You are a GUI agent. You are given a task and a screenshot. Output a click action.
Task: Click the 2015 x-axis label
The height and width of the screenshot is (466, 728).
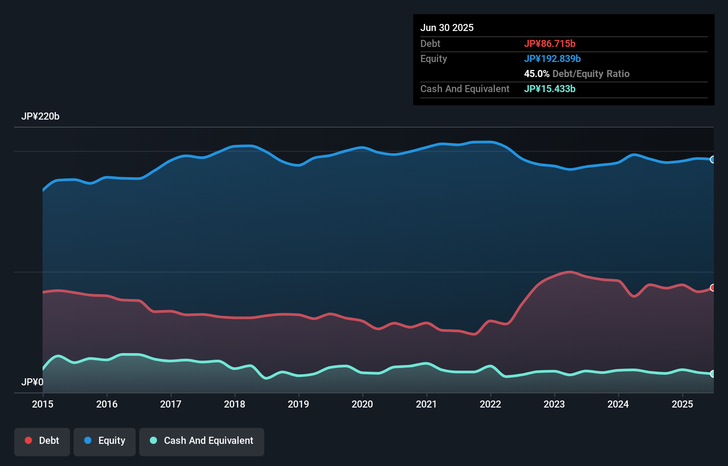point(43,404)
